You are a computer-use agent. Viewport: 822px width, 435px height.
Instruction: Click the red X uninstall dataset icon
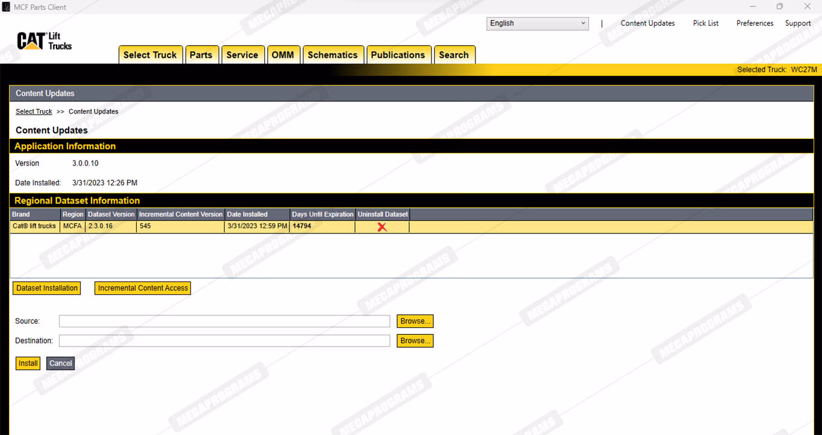[382, 227]
